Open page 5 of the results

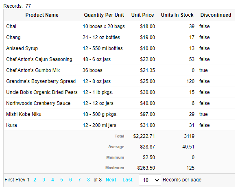(61, 180)
